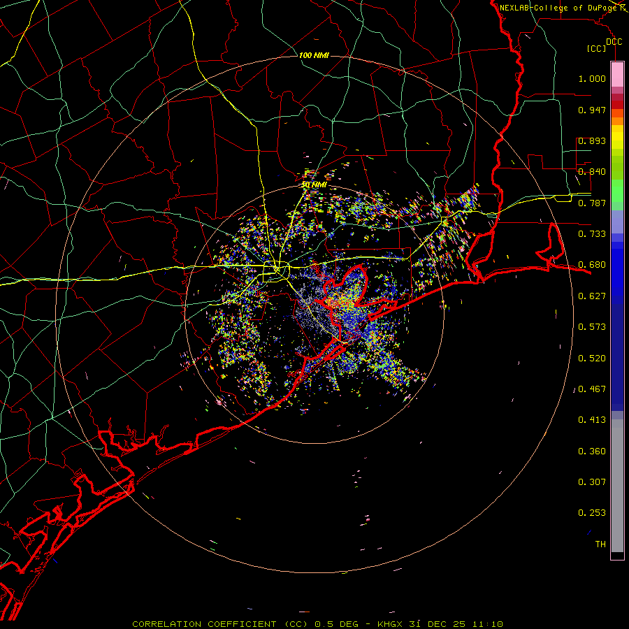Click the 100 NMI range ring label
This screenshot has height=629, width=629.
pos(314,55)
